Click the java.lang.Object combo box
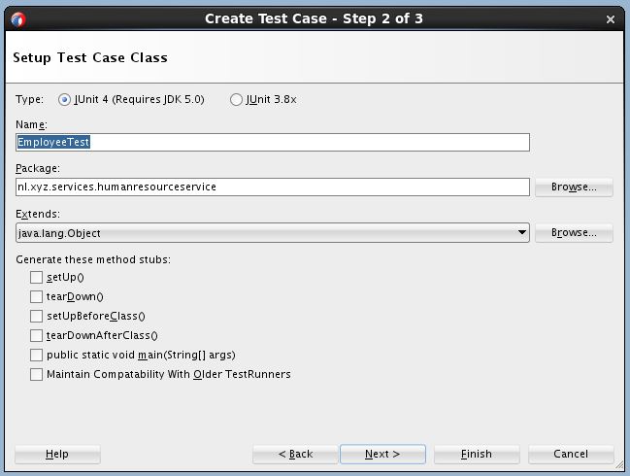This screenshot has height=476, width=630. pos(264,233)
